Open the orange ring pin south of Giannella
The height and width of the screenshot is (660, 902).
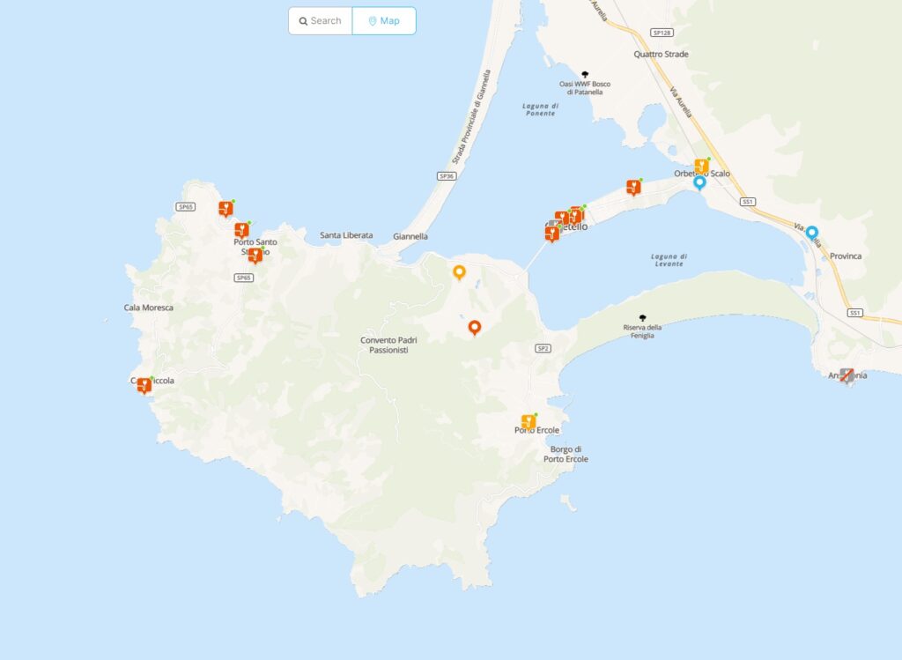coord(459,272)
